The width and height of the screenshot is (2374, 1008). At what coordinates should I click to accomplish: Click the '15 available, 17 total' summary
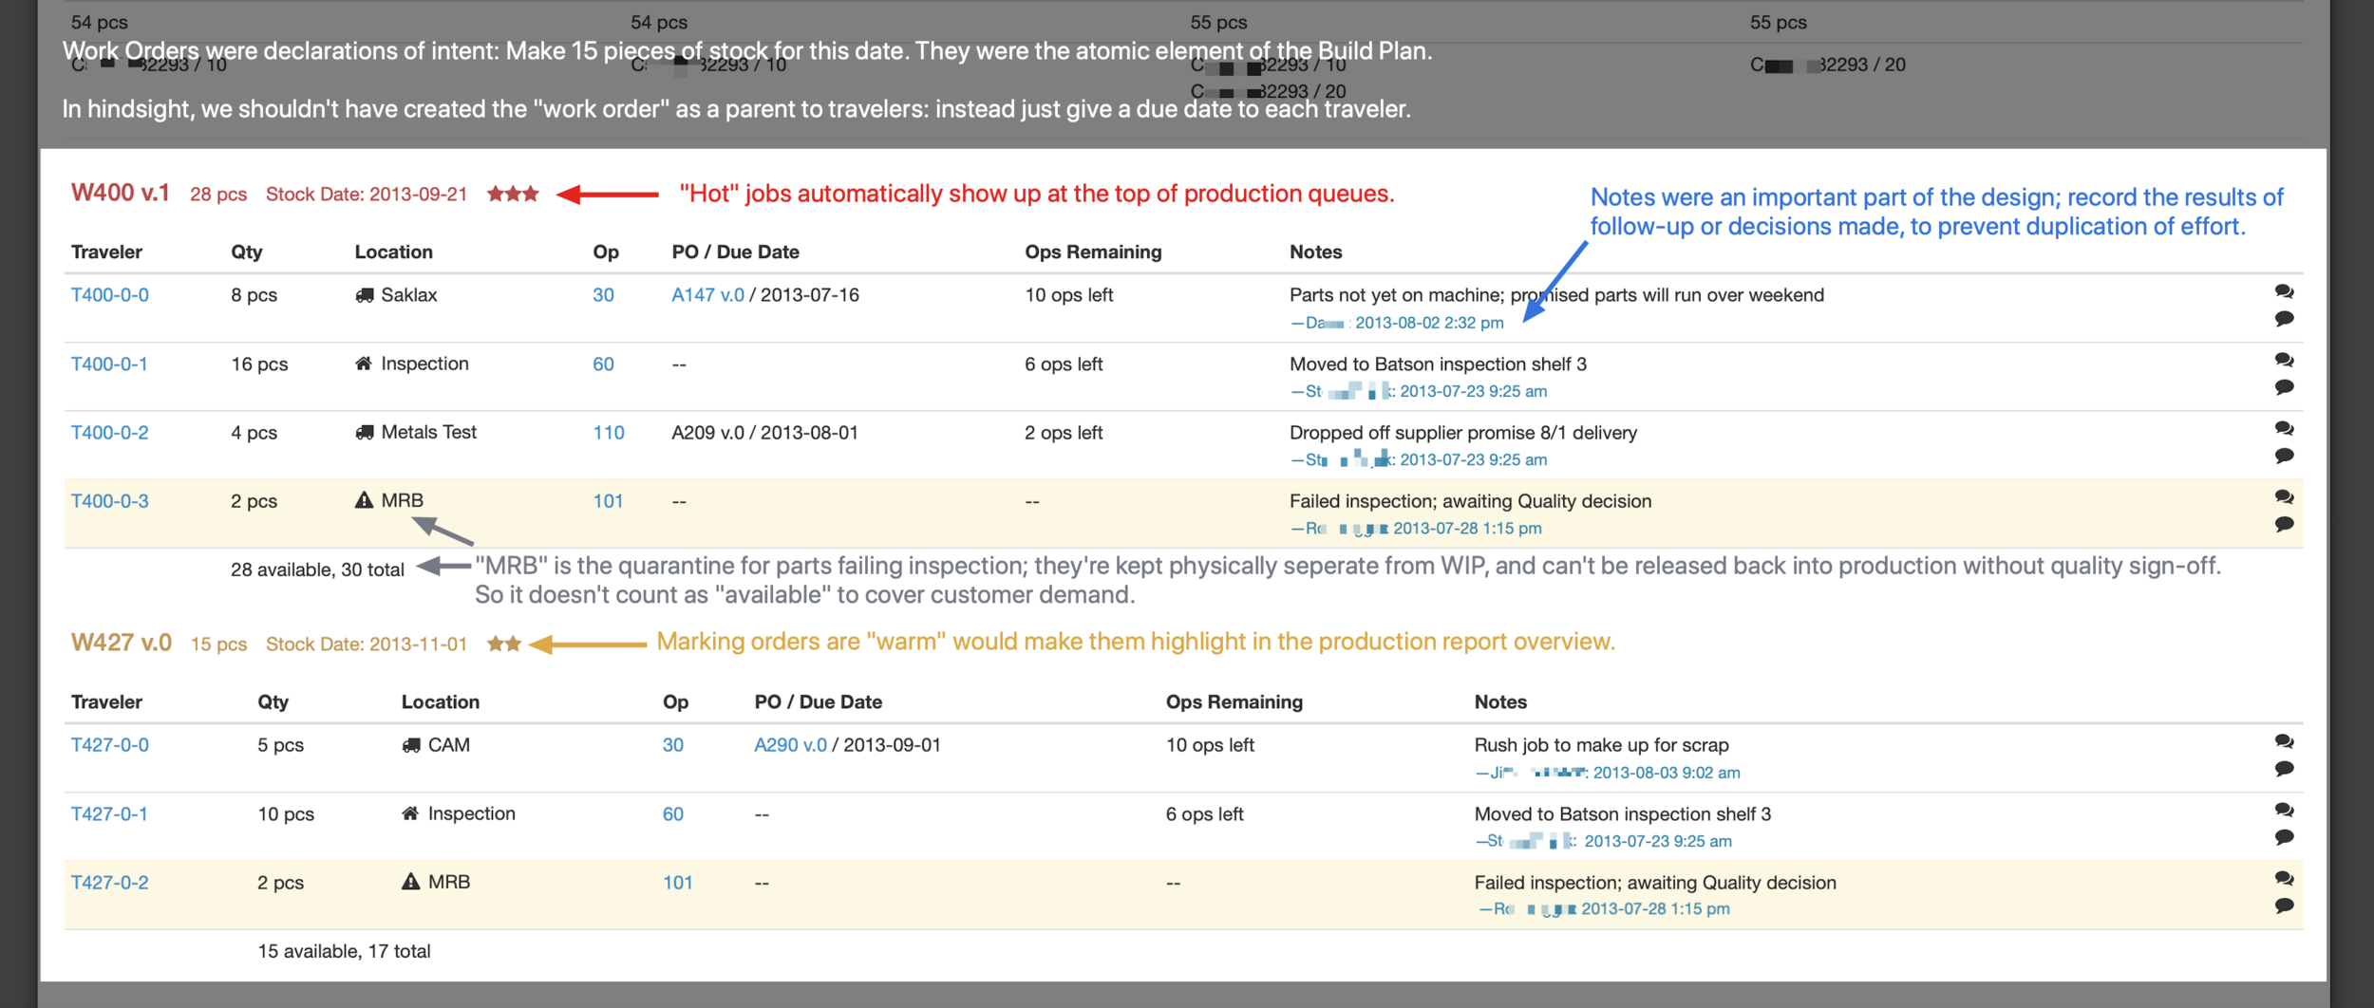(344, 951)
